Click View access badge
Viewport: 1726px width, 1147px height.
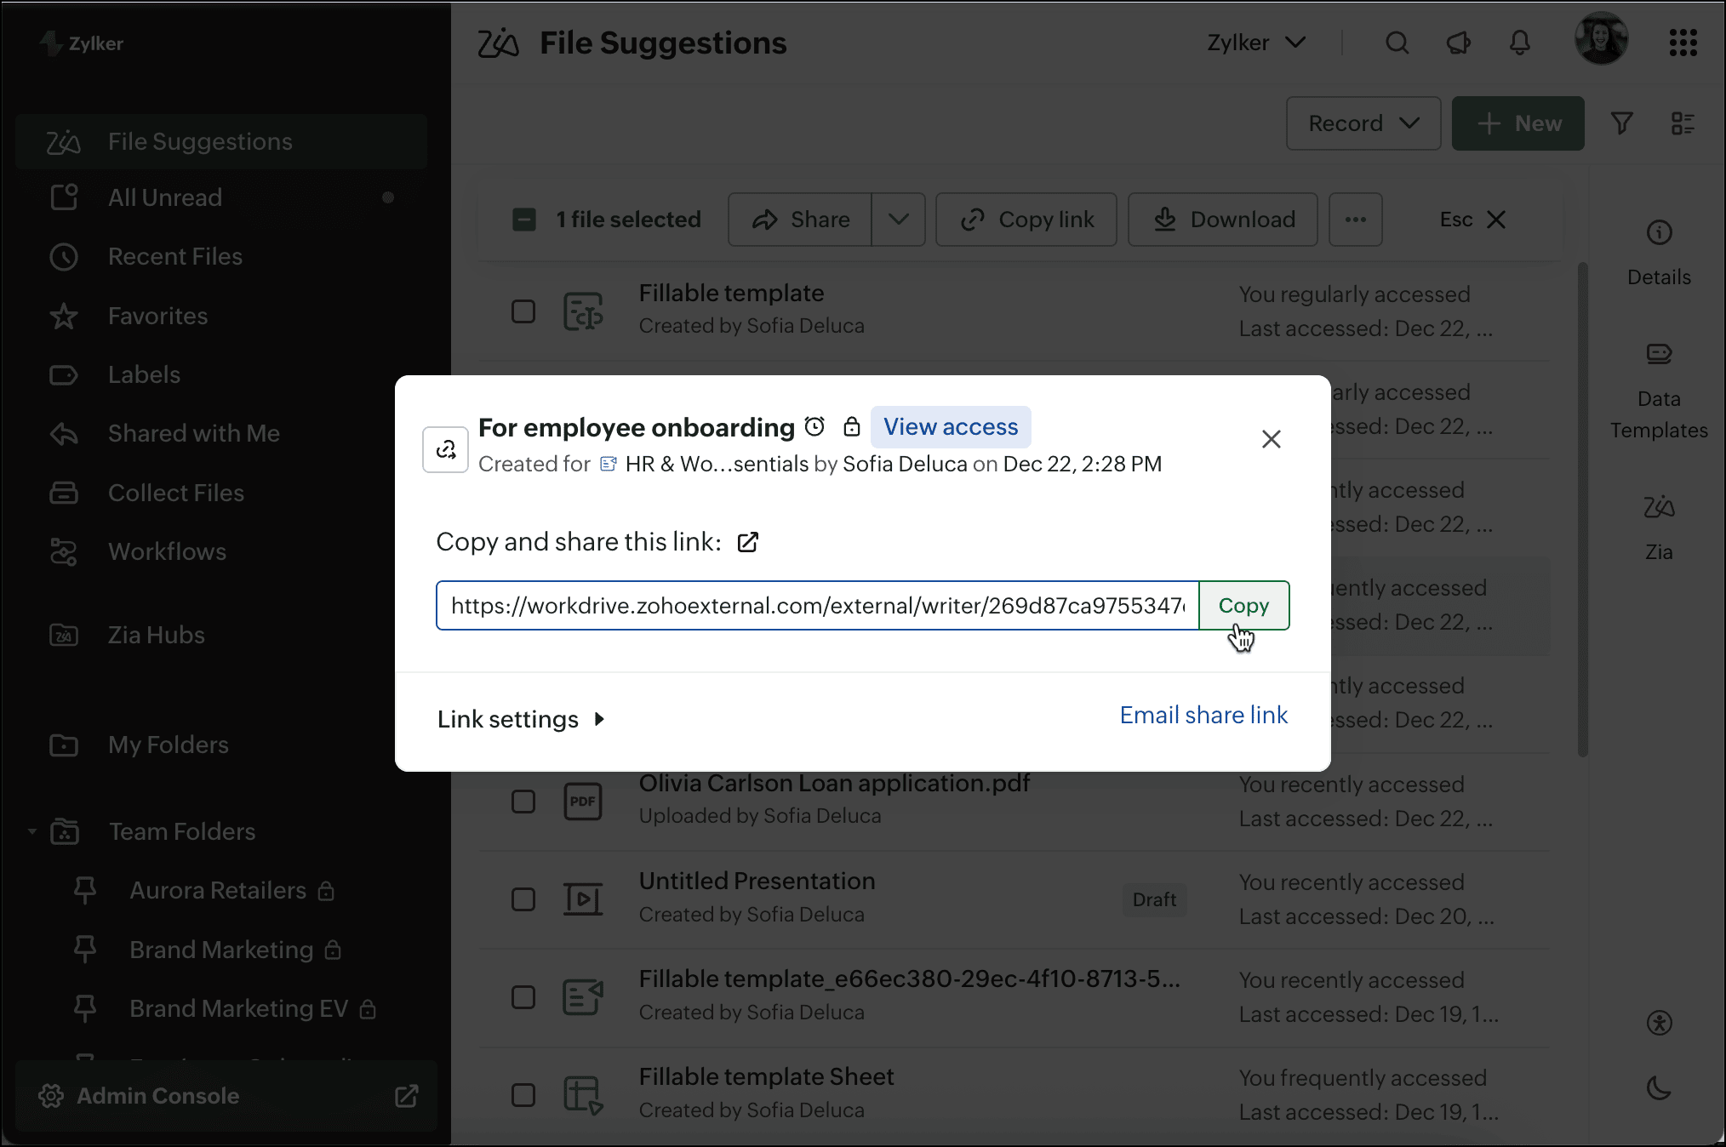click(x=951, y=427)
